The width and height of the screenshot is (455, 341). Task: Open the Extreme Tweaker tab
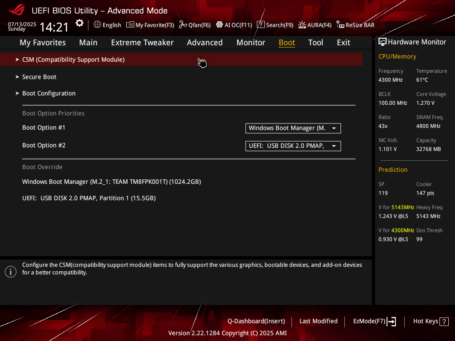[x=142, y=43]
